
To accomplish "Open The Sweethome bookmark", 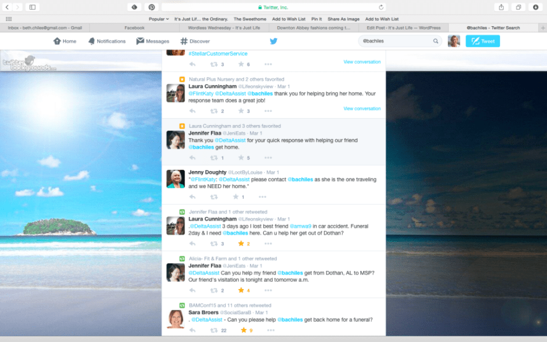I will point(250,19).
